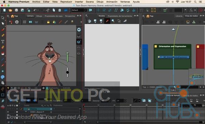Select the Rotate tool in top toolbar
205x124 pixels.
(x=104, y=10)
